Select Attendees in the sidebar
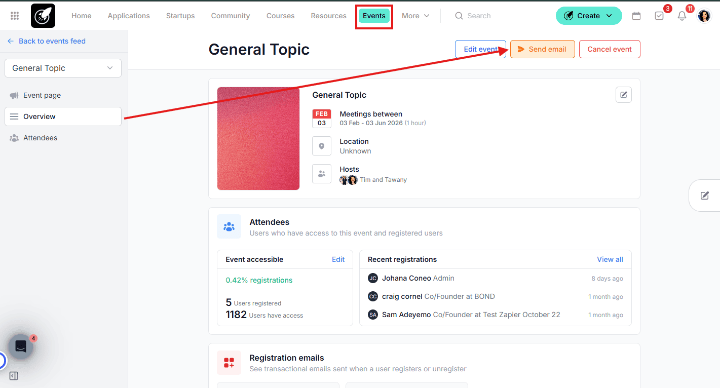The image size is (720, 388). (x=40, y=138)
